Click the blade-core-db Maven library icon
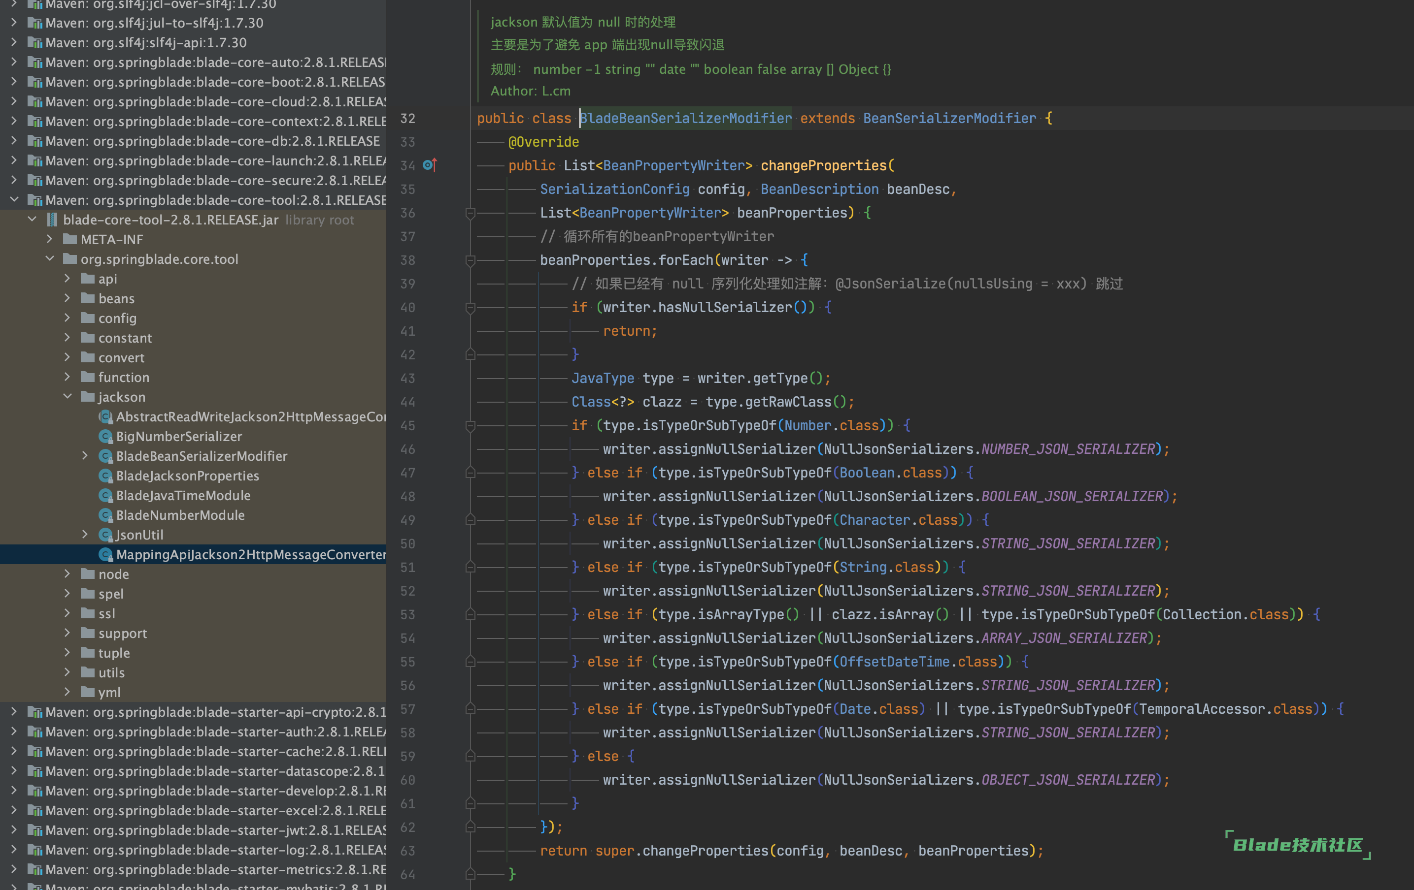The height and width of the screenshot is (890, 1414). (35, 141)
